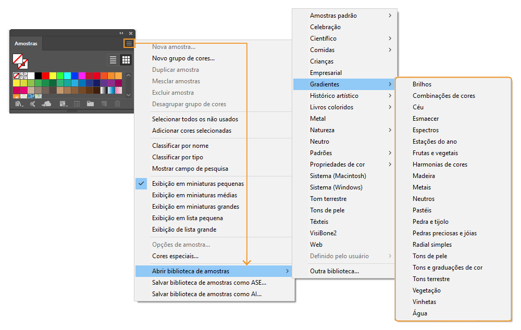Expand the Comidas submenu
521x330 pixels.
click(344, 50)
